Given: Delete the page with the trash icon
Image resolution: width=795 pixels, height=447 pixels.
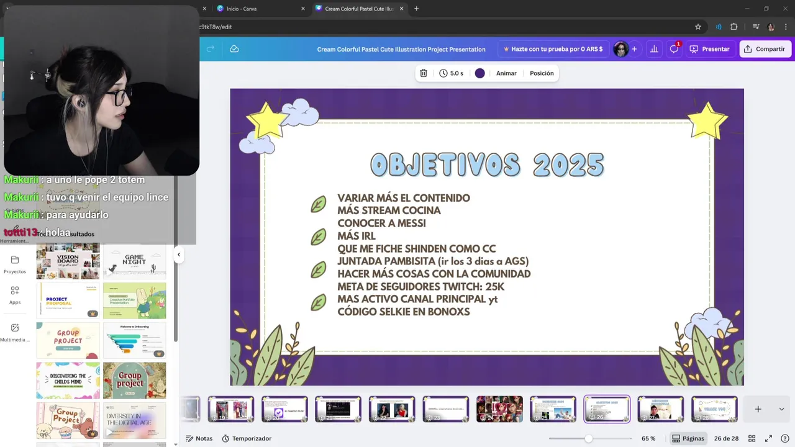Looking at the screenshot, I should 424,73.
